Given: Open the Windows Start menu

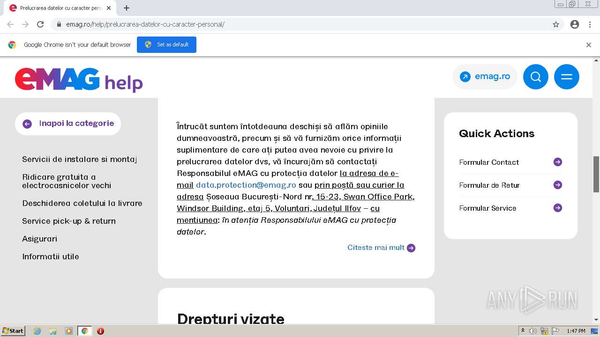Looking at the screenshot, I should [13, 331].
